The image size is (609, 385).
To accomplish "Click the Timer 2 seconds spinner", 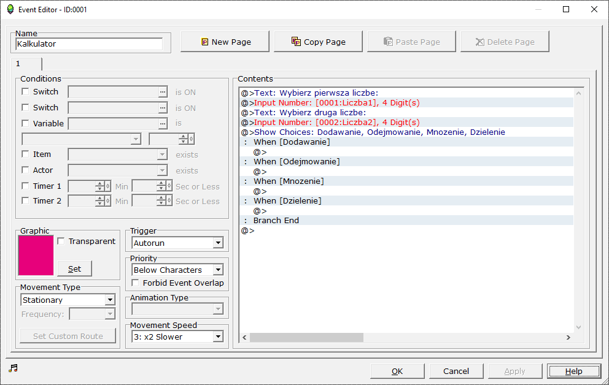I will coord(152,201).
